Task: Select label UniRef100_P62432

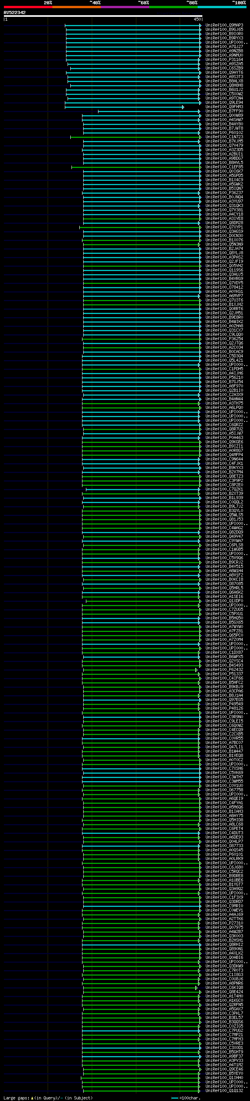Action: pyautogui.click(x=224, y=670)
